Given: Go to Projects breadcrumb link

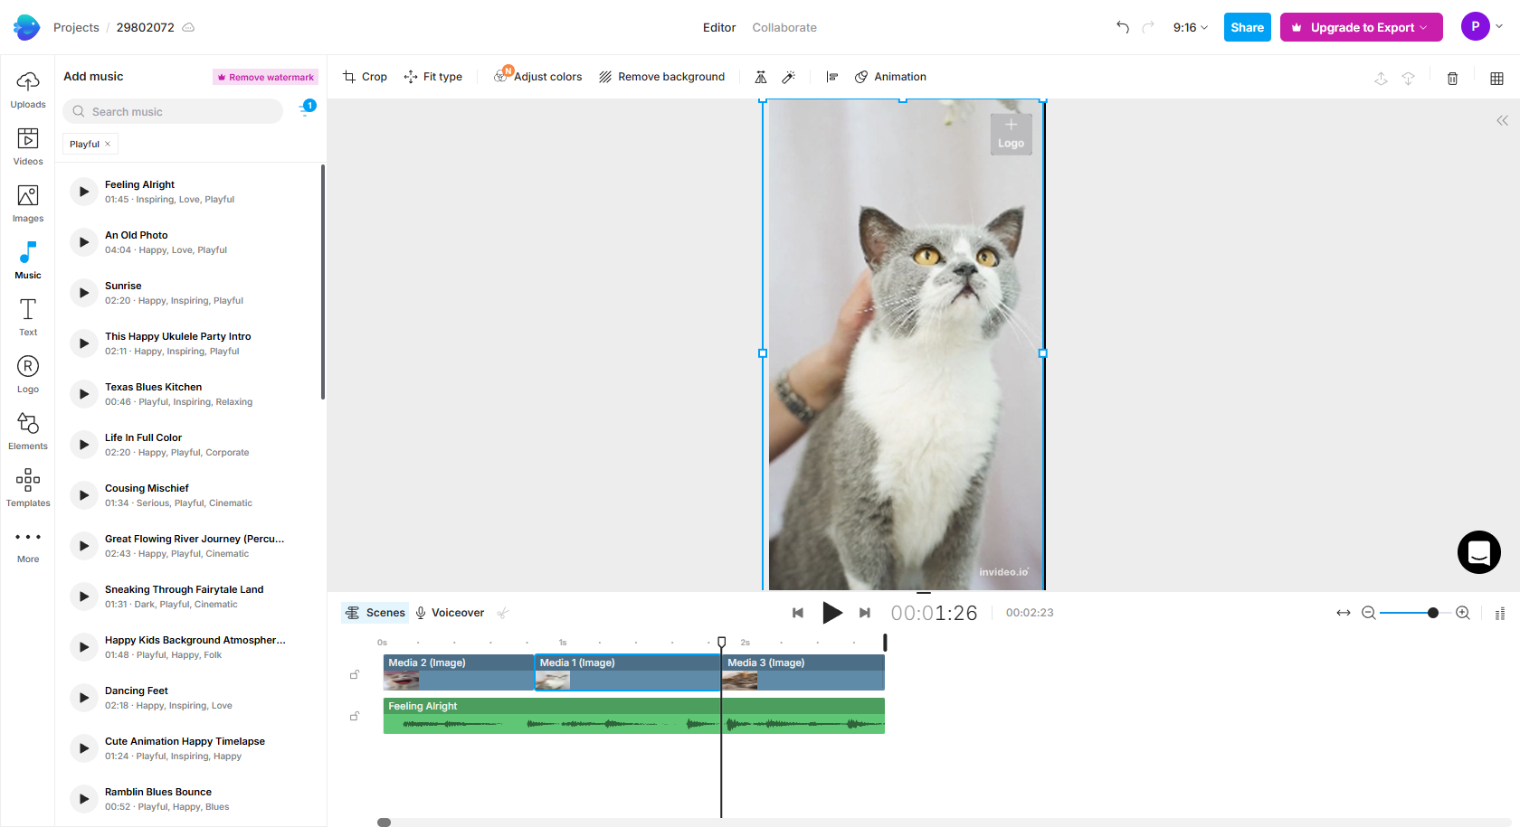Looking at the screenshot, I should 76,28.
